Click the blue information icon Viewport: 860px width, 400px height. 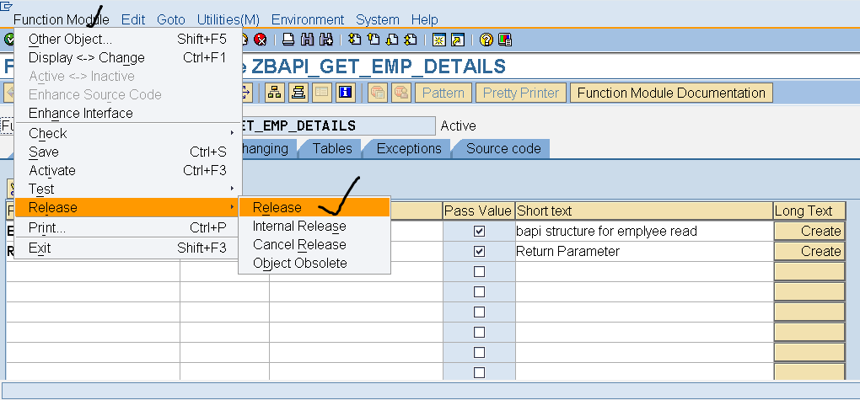[346, 93]
